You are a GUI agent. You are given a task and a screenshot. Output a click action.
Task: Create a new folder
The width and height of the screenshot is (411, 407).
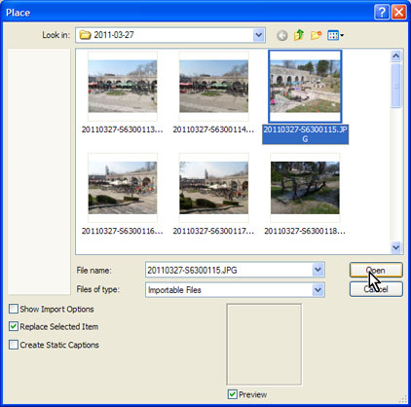tap(316, 35)
